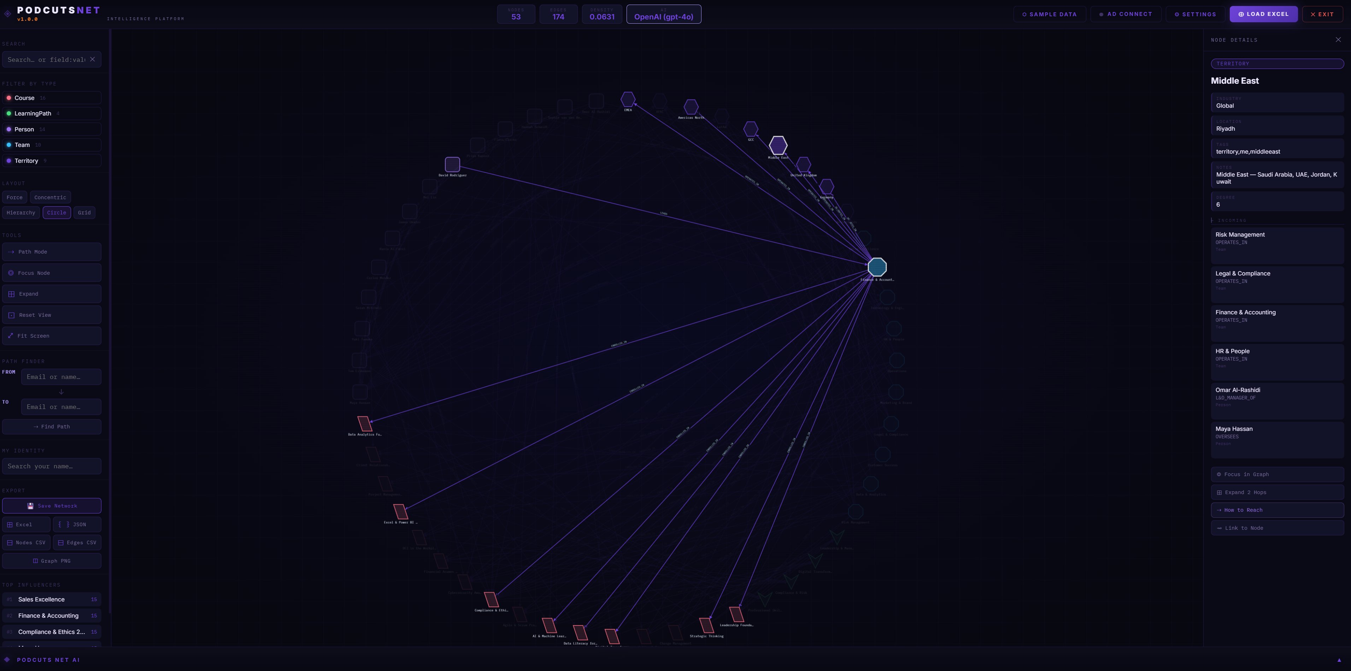
Task: Open Maya Hassan OVERSEES connection card
Action: point(1277,439)
